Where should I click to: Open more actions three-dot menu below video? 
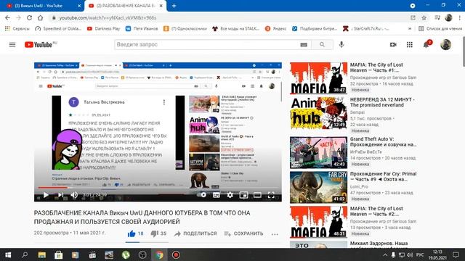(x=275, y=234)
